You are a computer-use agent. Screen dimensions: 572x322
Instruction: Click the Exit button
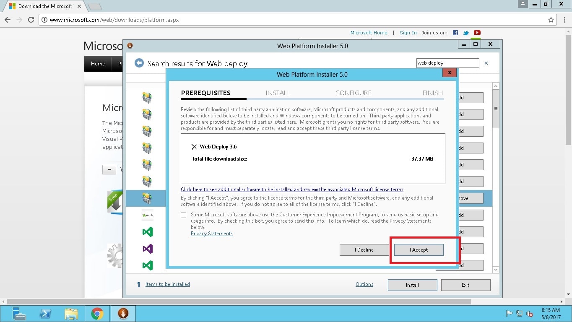[465, 285]
